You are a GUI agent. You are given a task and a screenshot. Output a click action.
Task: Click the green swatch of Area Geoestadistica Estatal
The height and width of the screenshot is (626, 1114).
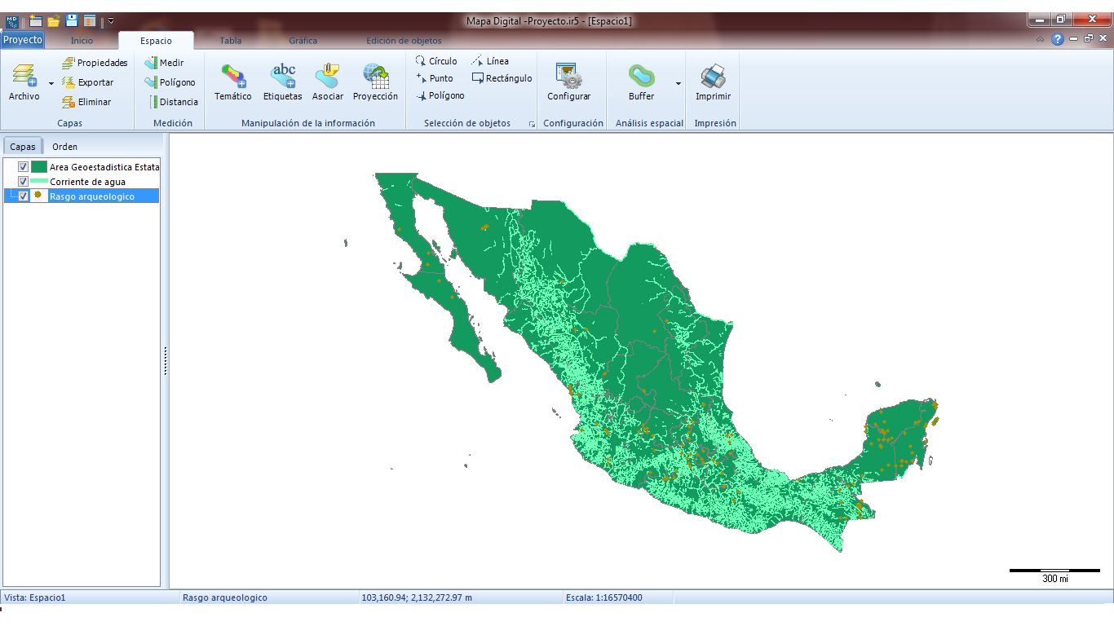tap(40, 166)
